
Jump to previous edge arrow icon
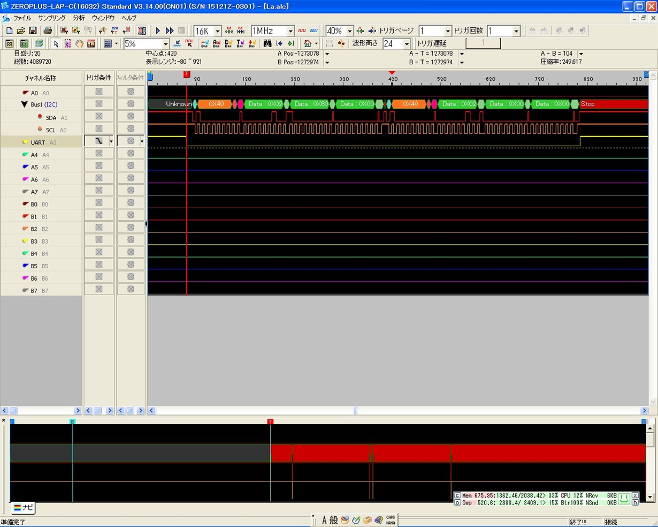point(279,43)
